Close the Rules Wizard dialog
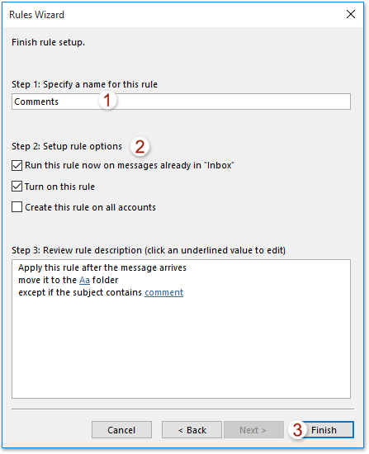This screenshot has height=454, width=369. click(351, 14)
